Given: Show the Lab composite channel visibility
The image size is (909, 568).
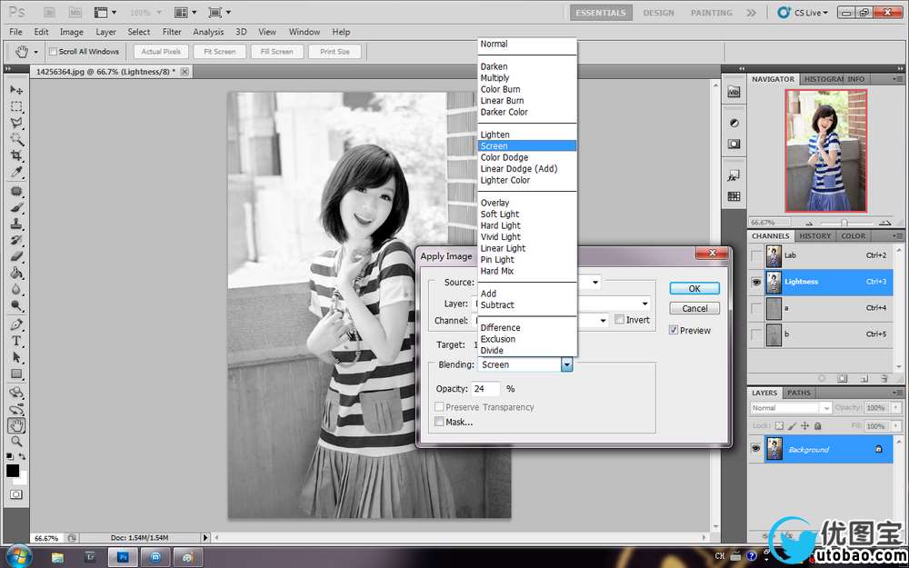Looking at the screenshot, I should [x=756, y=255].
